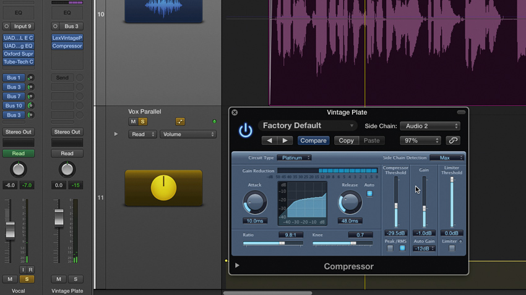This screenshot has width=526, height=295.
Task: Click the Copy button in the plugin header
Action: point(346,141)
